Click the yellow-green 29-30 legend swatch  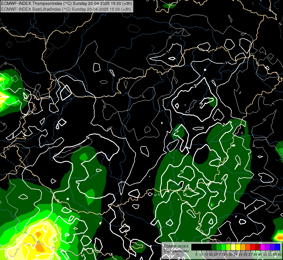coord(228,247)
